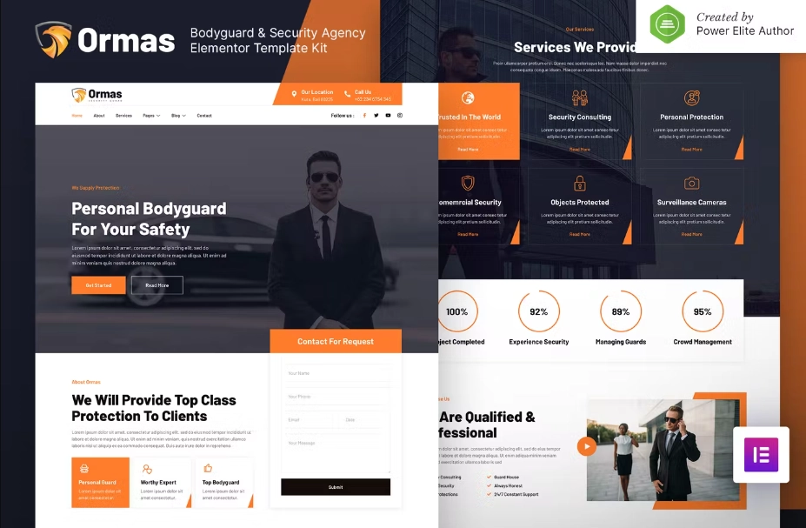Click the Personal Guard card icon
This screenshot has height=528, width=806.
pos(84,469)
